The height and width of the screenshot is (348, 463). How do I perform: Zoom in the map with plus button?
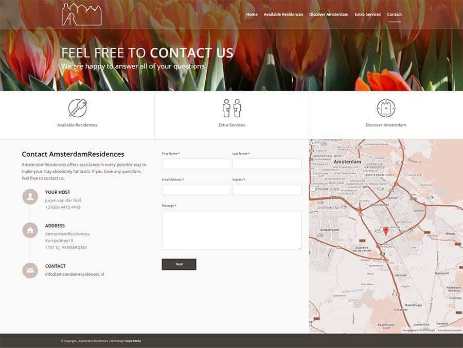(x=313, y=143)
